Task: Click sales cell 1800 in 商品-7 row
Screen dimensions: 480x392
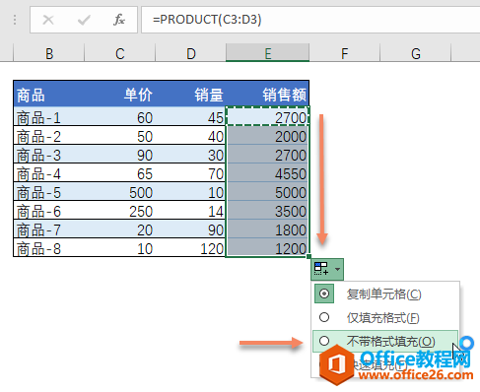Action: (267, 229)
